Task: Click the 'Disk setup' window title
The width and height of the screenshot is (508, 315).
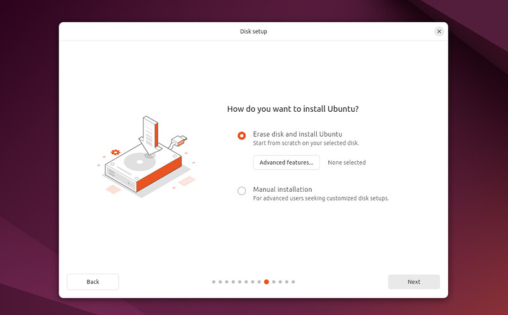Action: tap(253, 31)
